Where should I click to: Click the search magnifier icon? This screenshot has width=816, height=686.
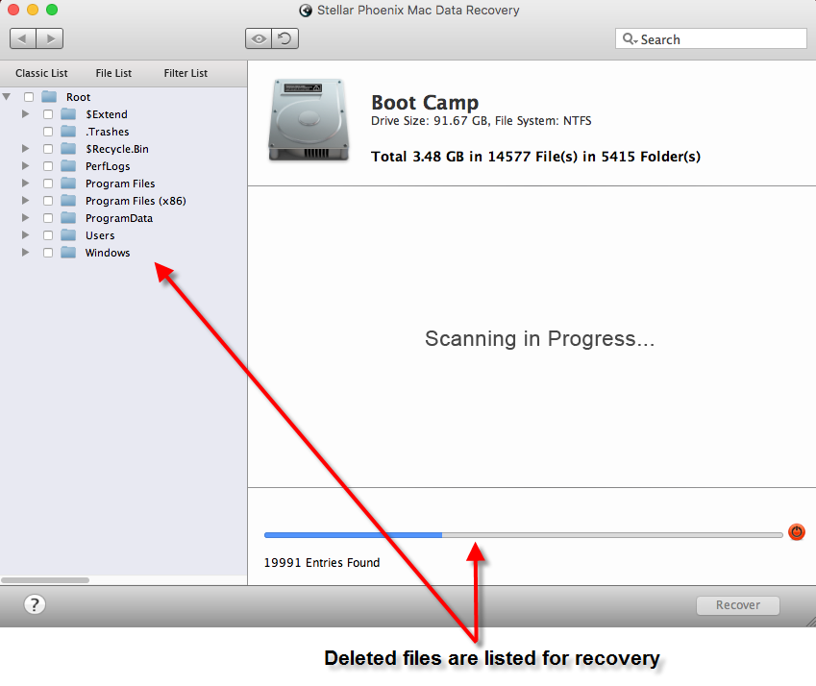(x=630, y=39)
